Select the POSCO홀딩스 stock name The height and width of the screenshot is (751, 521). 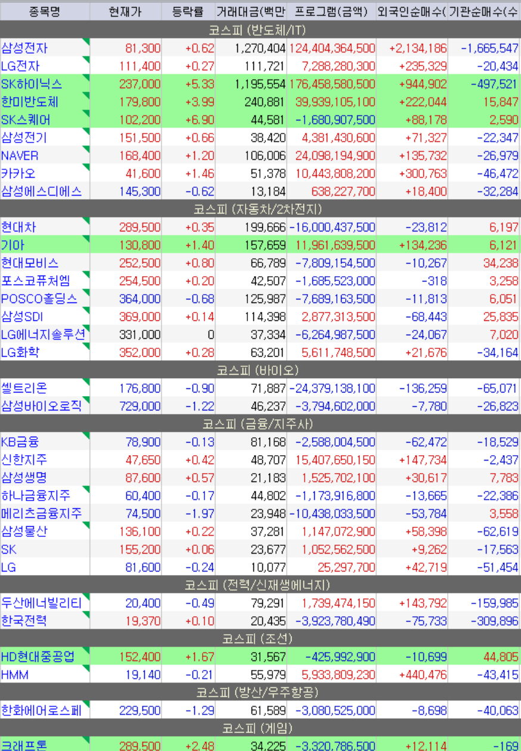(x=39, y=299)
